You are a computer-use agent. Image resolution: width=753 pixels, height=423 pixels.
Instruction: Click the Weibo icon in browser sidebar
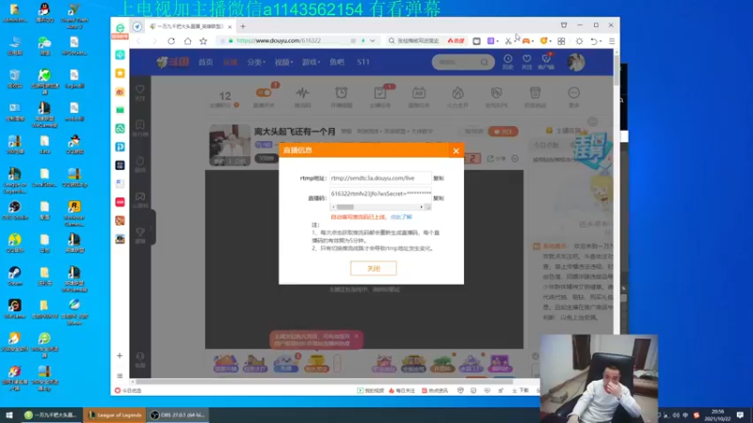point(120,91)
